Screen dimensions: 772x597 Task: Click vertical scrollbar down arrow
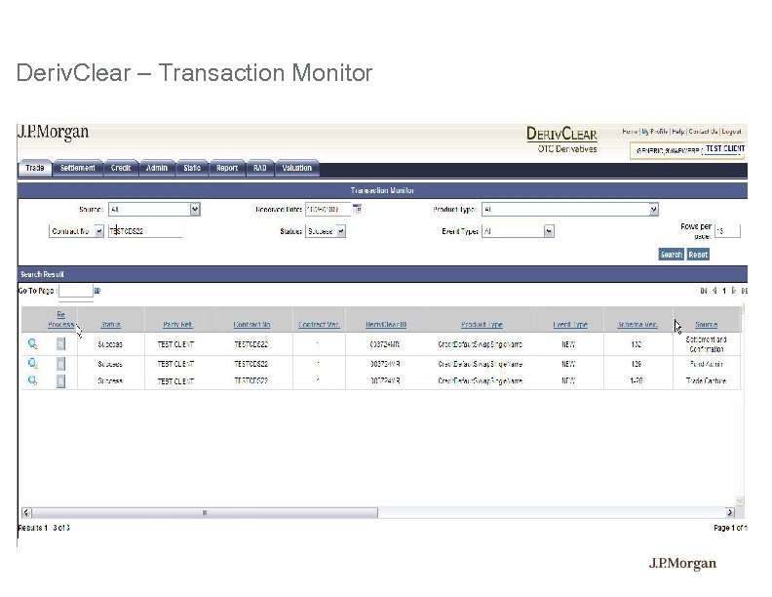tap(740, 500)
